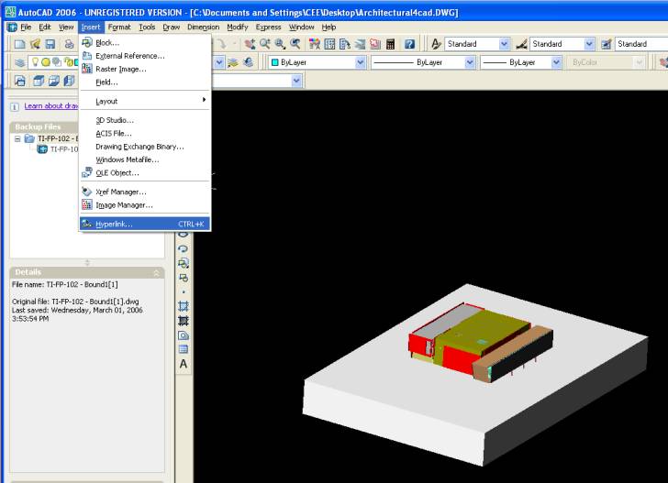This screenshot has height=483, width=668.
Task: Choose Hyperlink from the Insert menu
Action: click(x=114, y=224)
